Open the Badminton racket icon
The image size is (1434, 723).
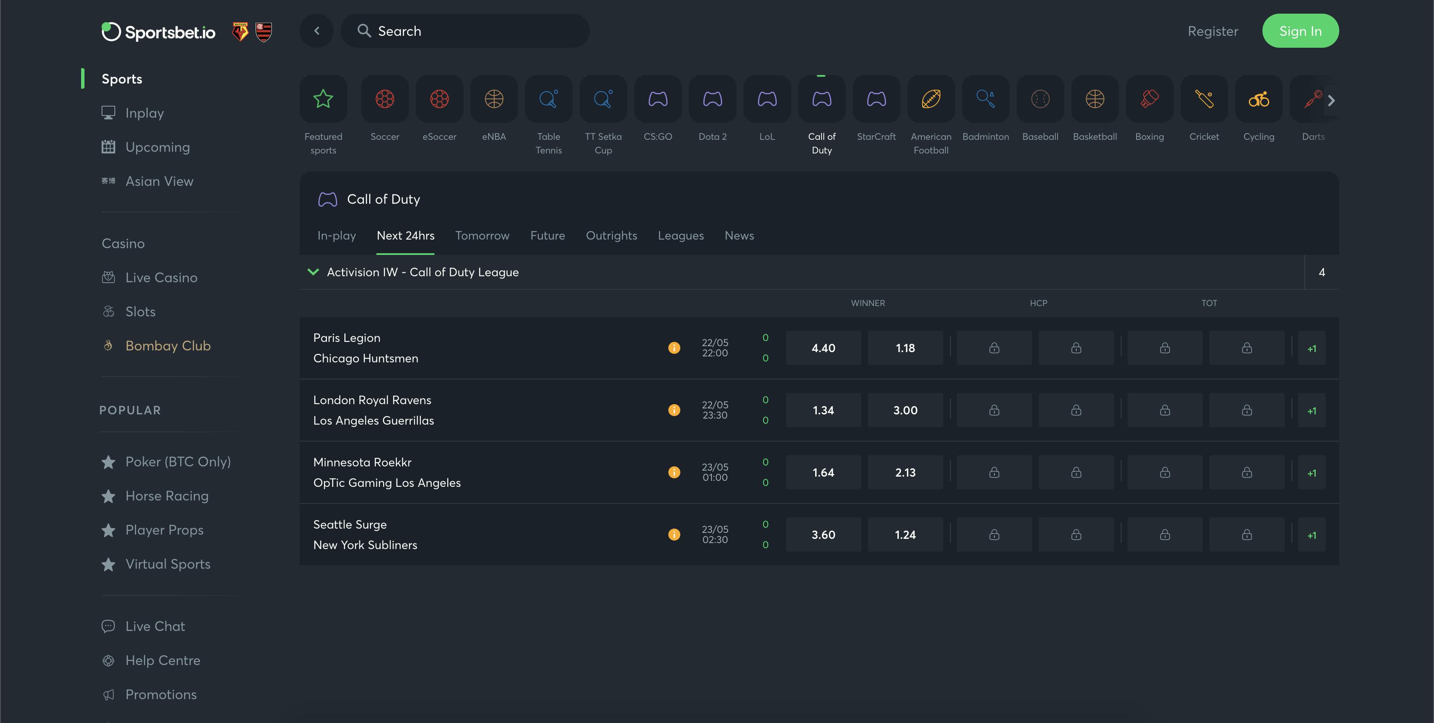click(x=985, y=99)
